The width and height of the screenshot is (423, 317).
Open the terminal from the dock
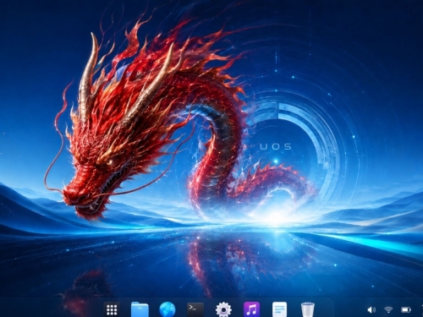coord(195,309)
